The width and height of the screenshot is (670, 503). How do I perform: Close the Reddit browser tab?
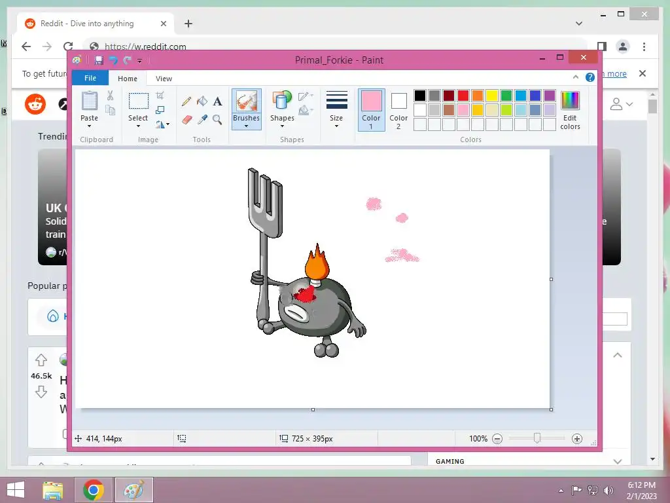tap(163, 24)
